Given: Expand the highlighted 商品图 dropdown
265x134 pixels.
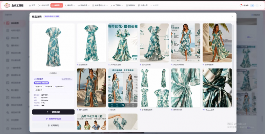Looking at the screenshot, I should point(57,5).
